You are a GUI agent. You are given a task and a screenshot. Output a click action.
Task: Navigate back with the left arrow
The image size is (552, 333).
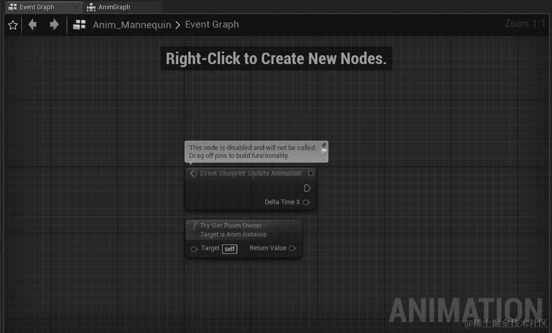point(33,24)
